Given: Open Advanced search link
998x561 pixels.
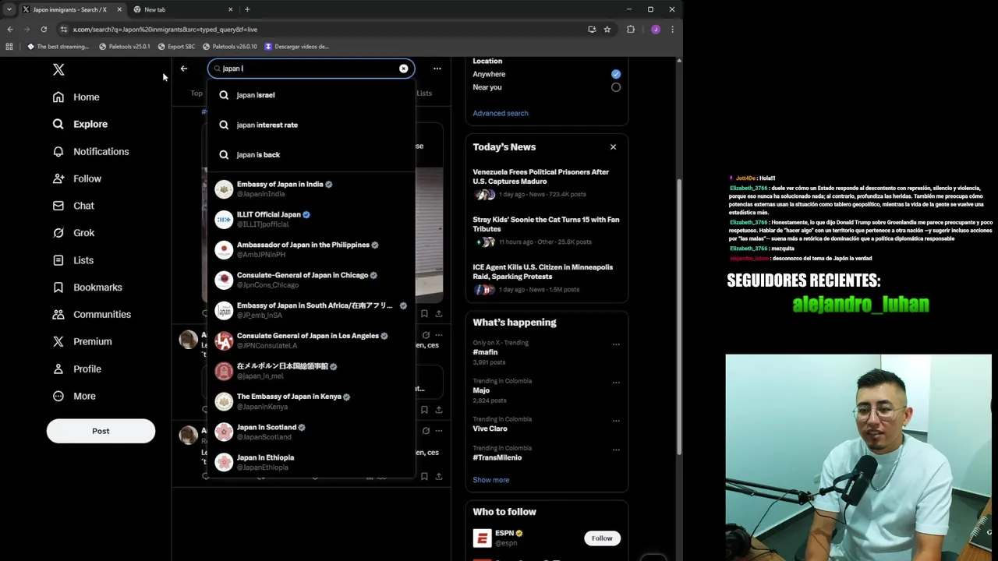Looking at the screenshot, I should pos(500,113).
